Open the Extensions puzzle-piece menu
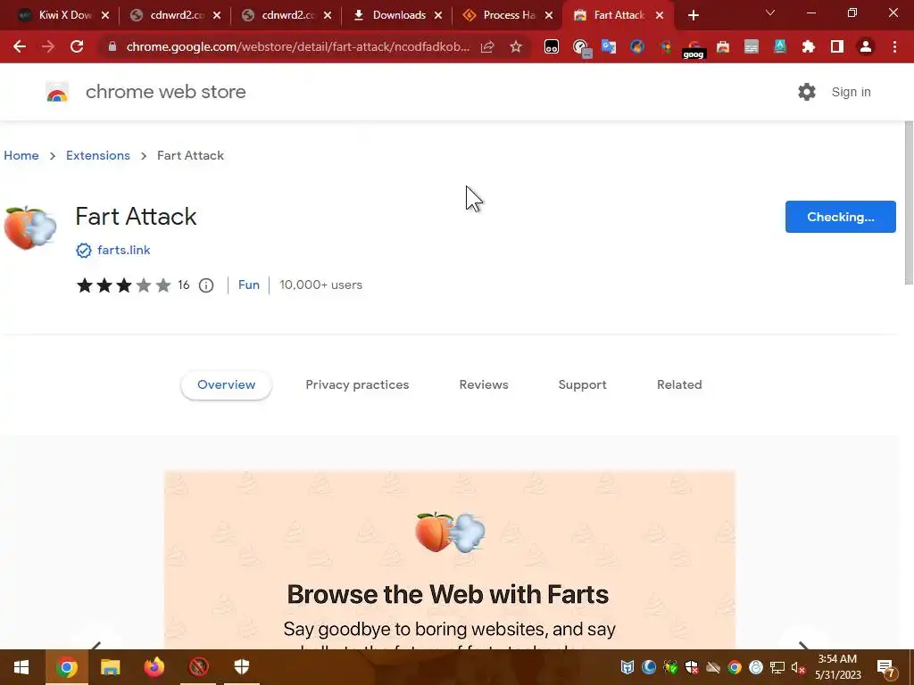The height and width of the screenshot is (685, 914). pos(809,46)
